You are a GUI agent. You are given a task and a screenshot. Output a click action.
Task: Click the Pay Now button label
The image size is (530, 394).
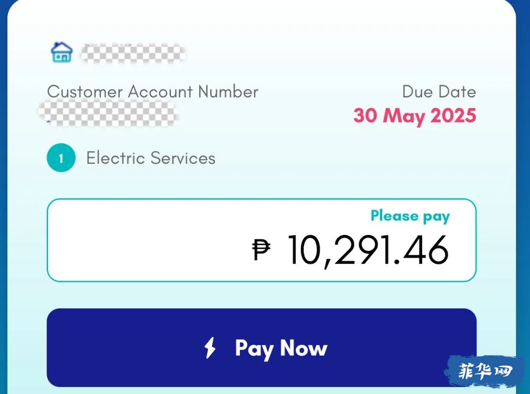coord(281,348)
